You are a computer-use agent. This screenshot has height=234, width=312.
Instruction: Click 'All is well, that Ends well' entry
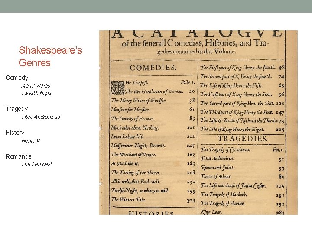click(x=136, y=182)
